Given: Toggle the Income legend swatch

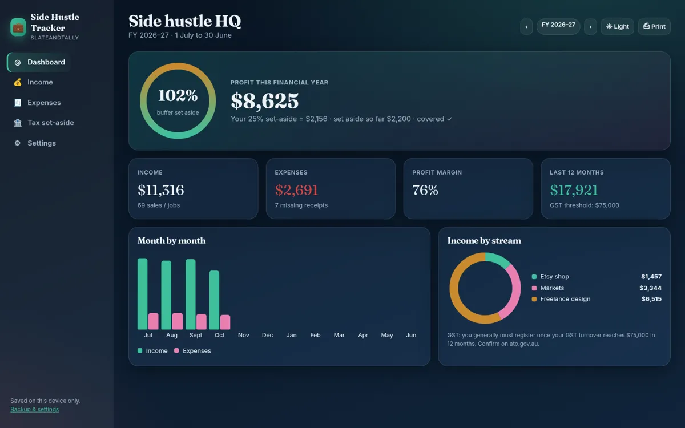Looking at the screenshot, I should [140, 351].
